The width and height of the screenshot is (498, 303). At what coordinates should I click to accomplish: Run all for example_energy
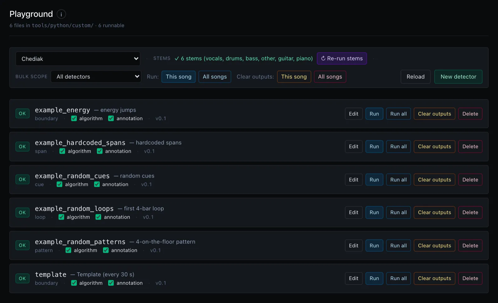tap(399, 114)
